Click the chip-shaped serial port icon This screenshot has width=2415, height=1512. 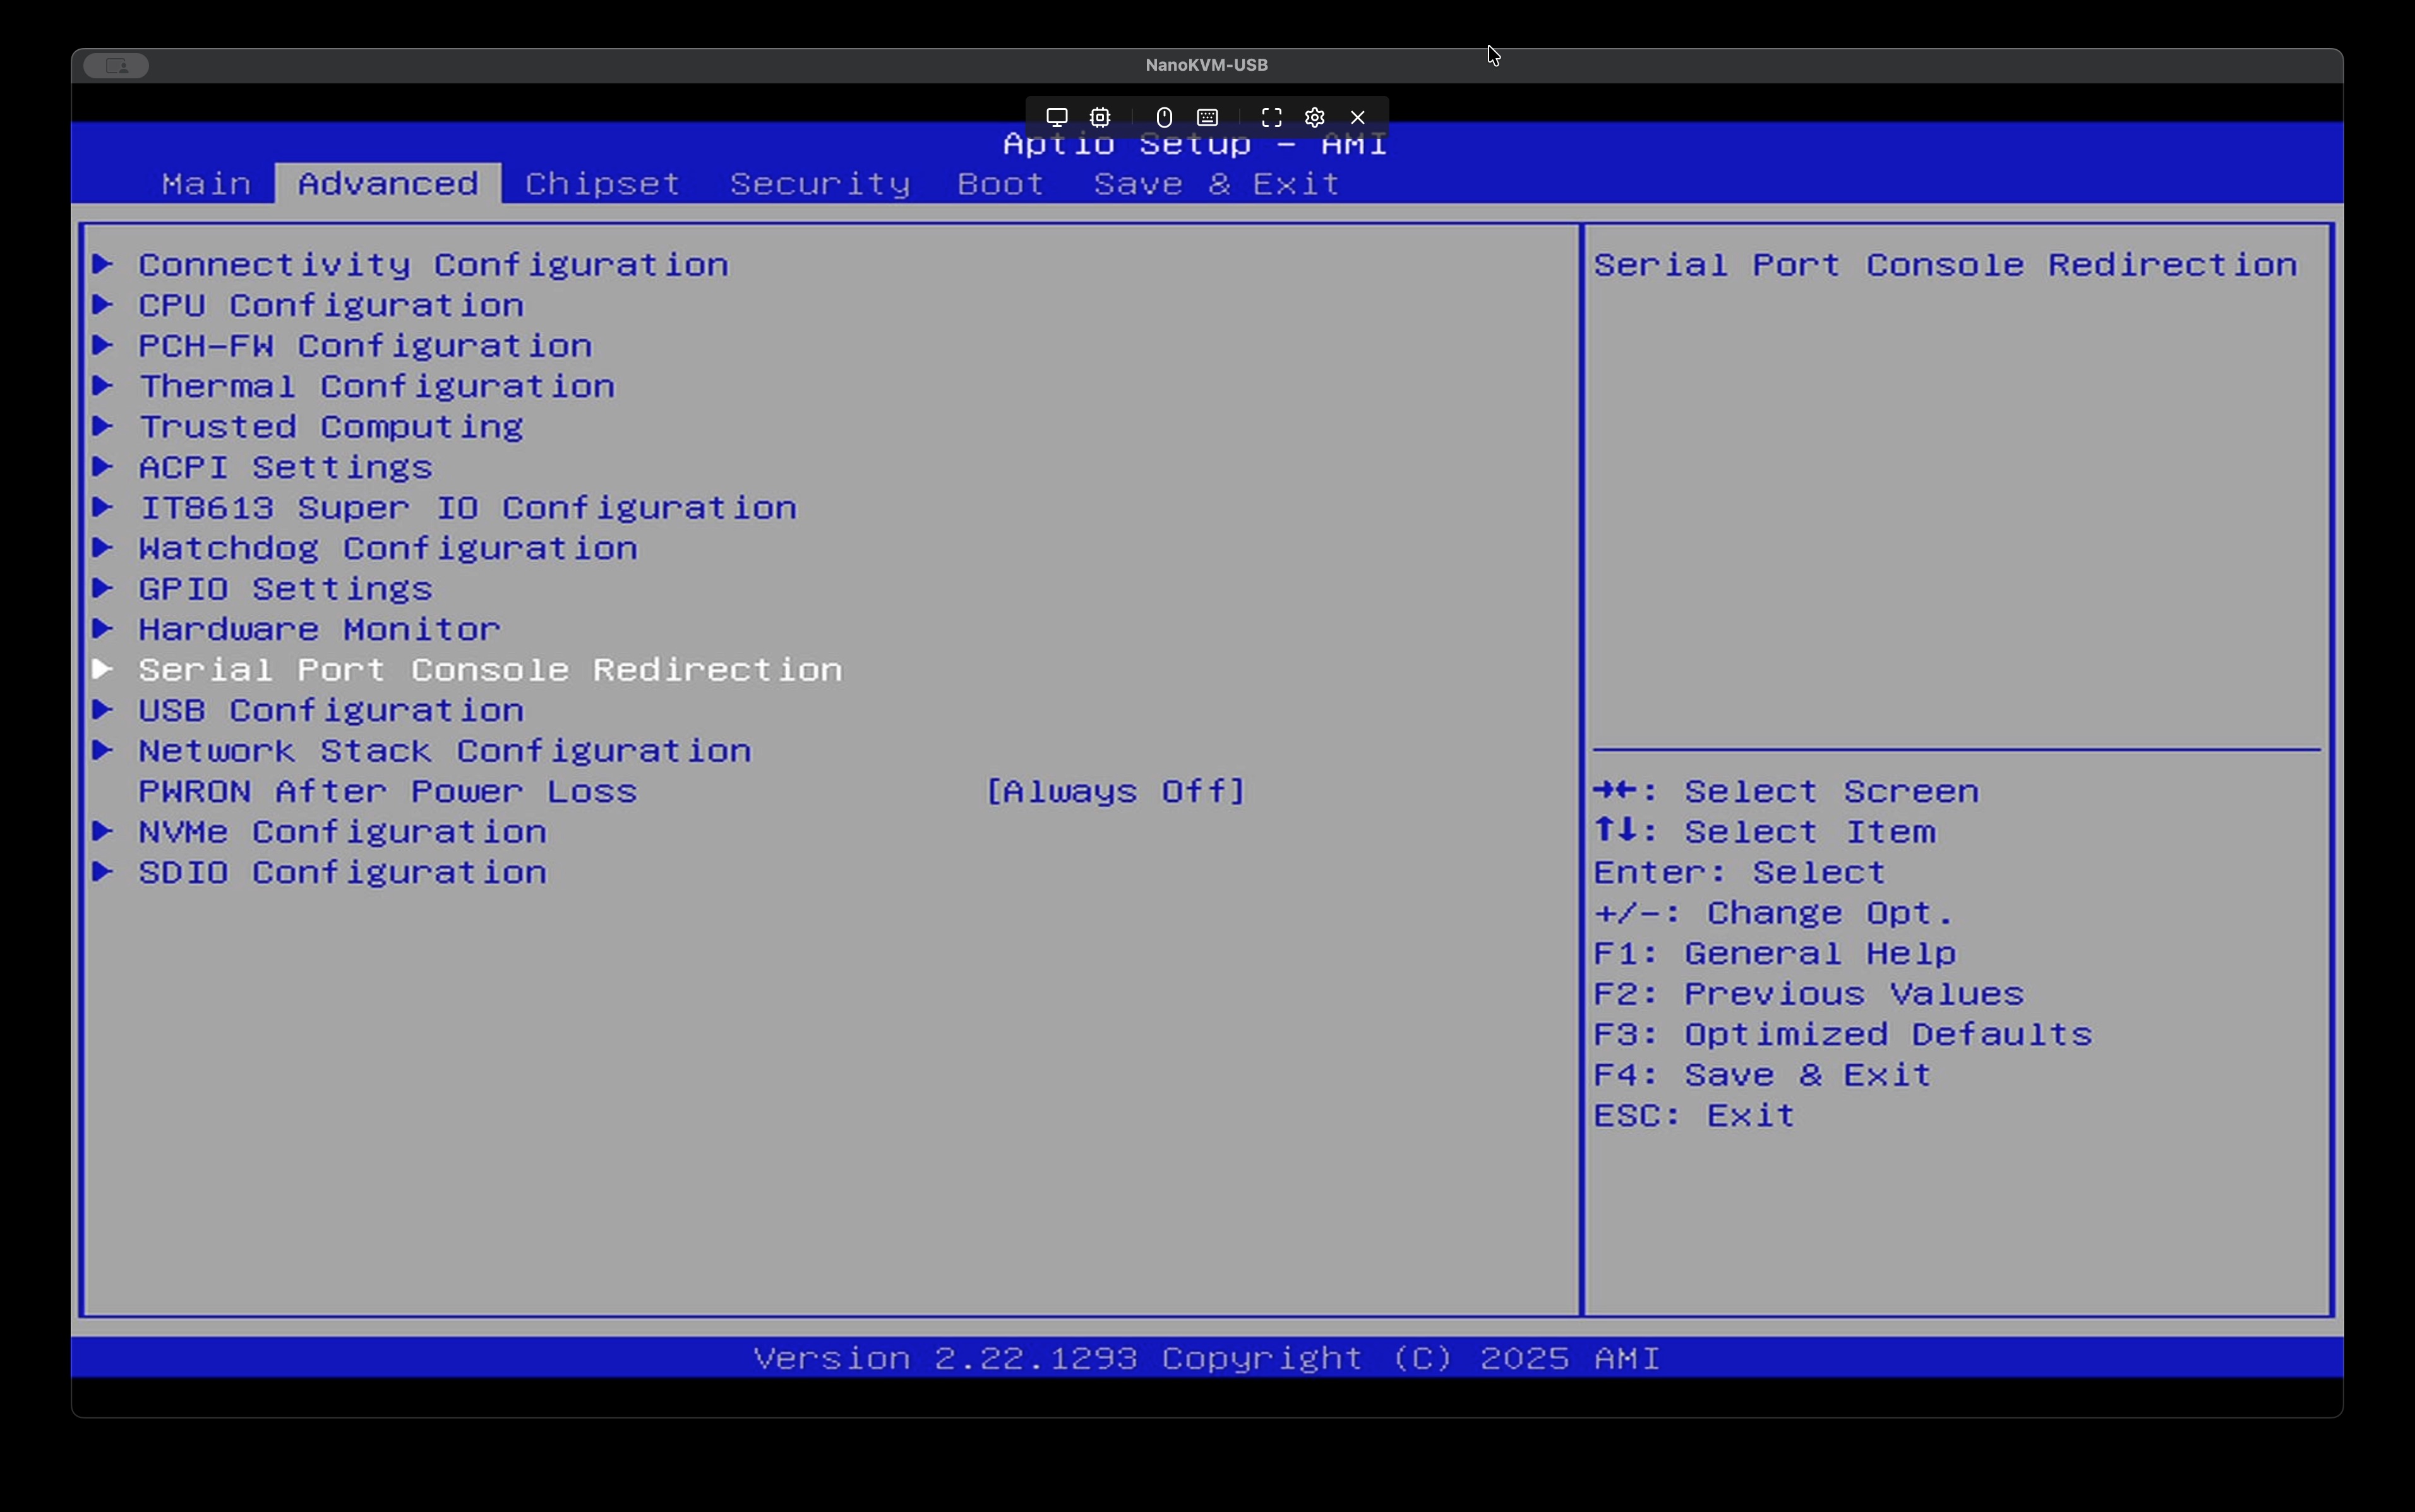1100,117
